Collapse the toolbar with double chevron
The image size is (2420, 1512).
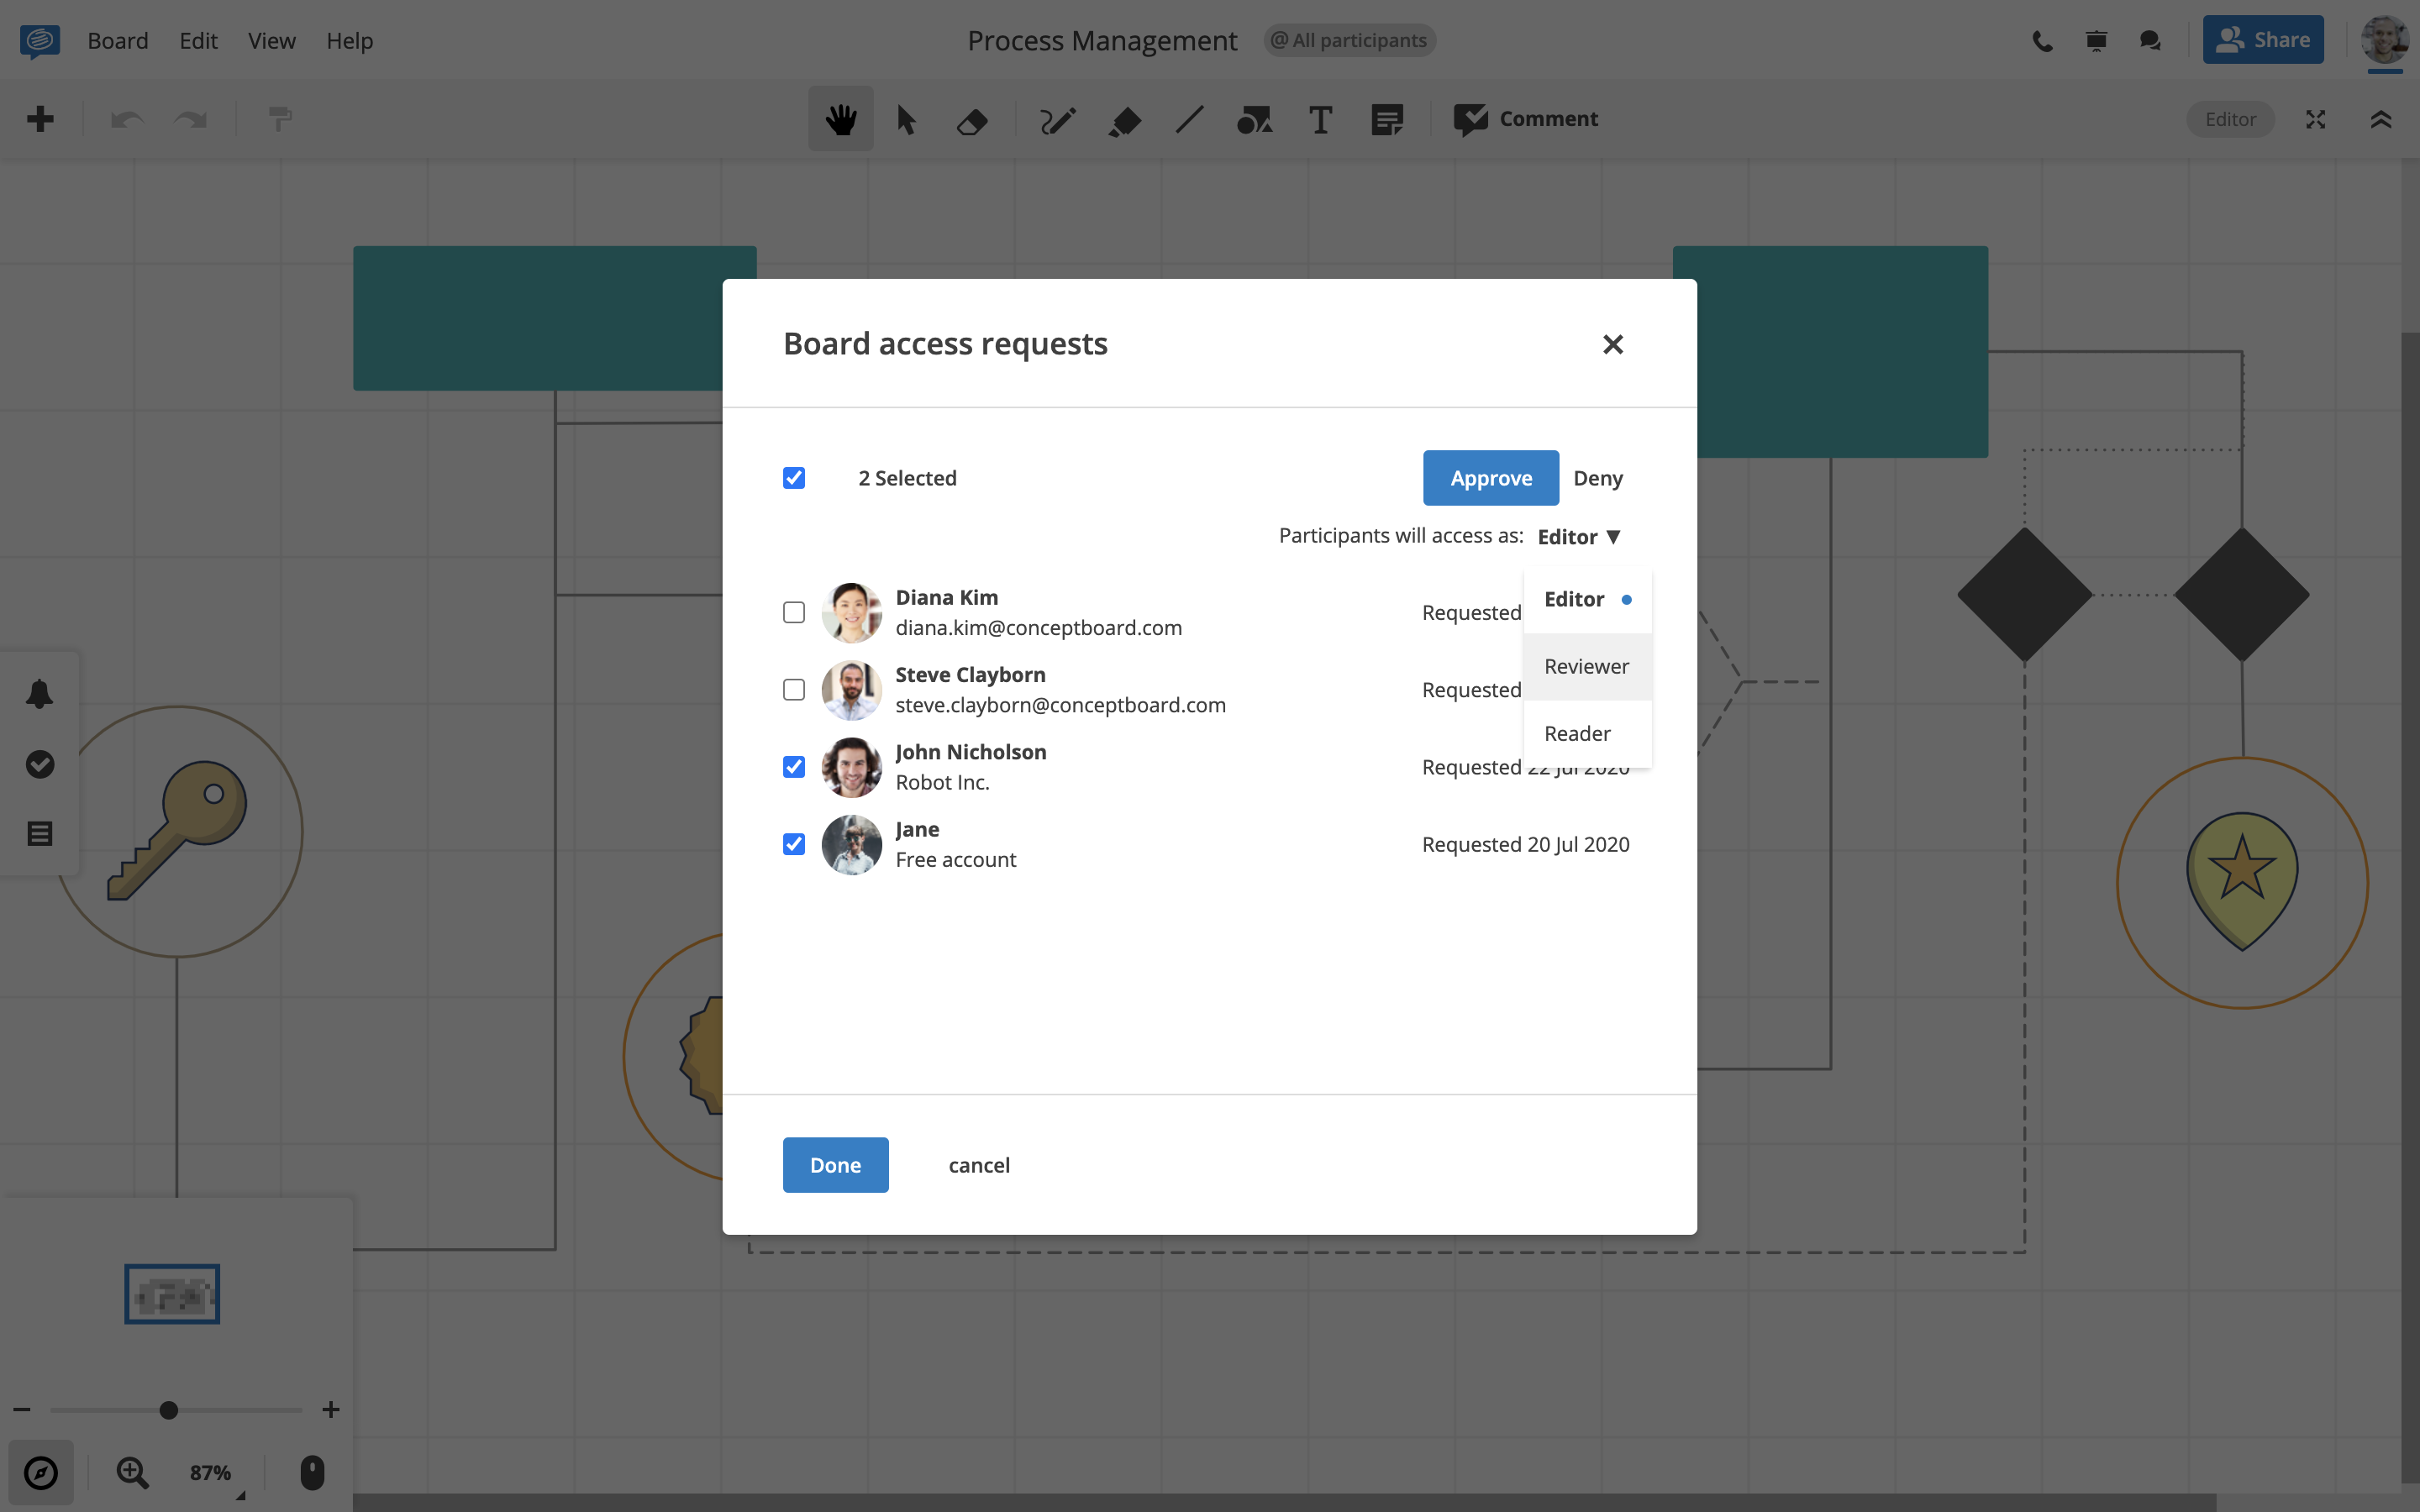click(x=2381, y=119)
